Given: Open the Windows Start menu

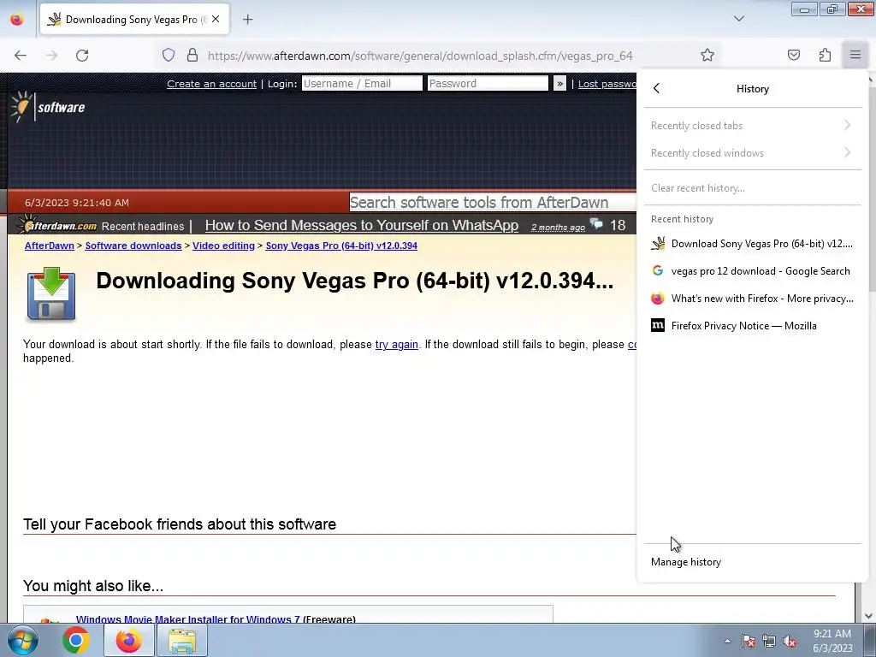Looking at the screenshot, I should [x=22, y=640].
